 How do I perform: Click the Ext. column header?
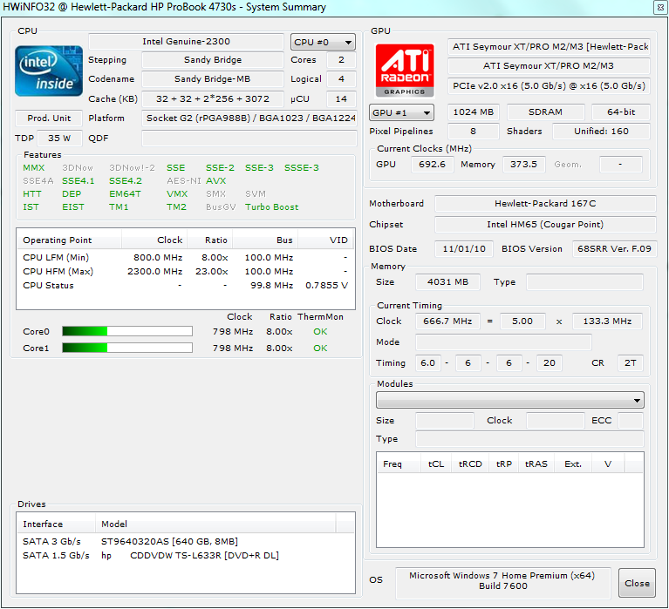coord(573,464)
